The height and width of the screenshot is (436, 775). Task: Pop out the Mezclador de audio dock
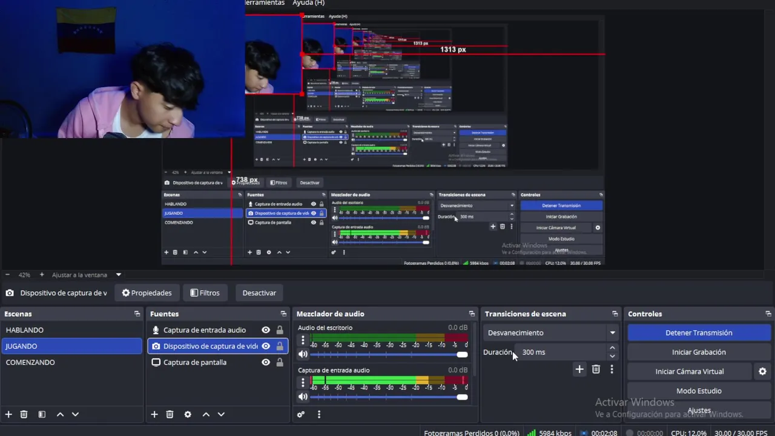(472, 314)
